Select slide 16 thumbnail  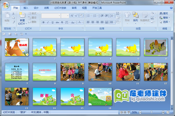point(100,96)
